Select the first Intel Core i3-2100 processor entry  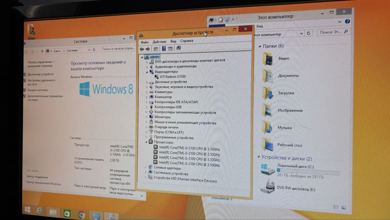[x=189, y=149]
